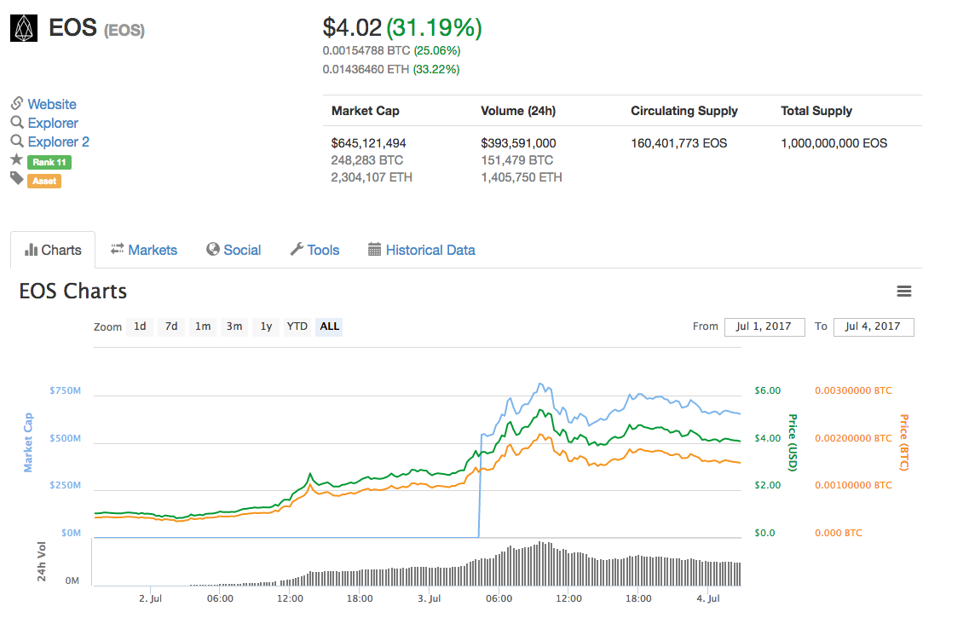Click the 4. Jul time axis label
Image resolution: width=969 pixels, height=618 pixels.
coord(708,598)
